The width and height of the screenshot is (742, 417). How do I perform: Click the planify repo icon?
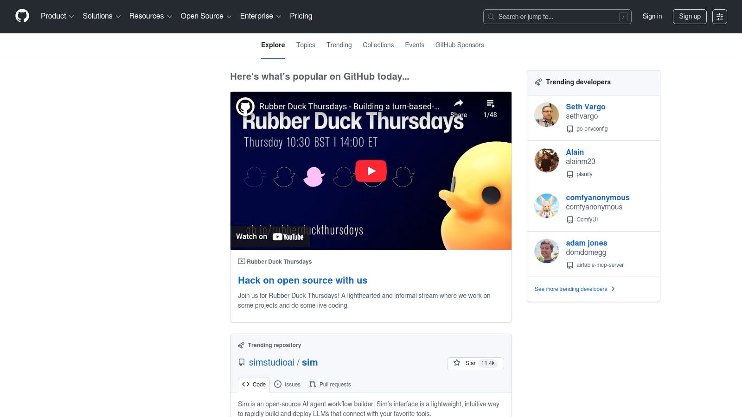click(570, 175)
